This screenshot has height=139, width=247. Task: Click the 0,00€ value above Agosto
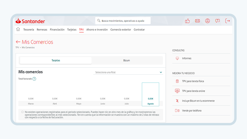pyautogui.click(x=151, y=99)
